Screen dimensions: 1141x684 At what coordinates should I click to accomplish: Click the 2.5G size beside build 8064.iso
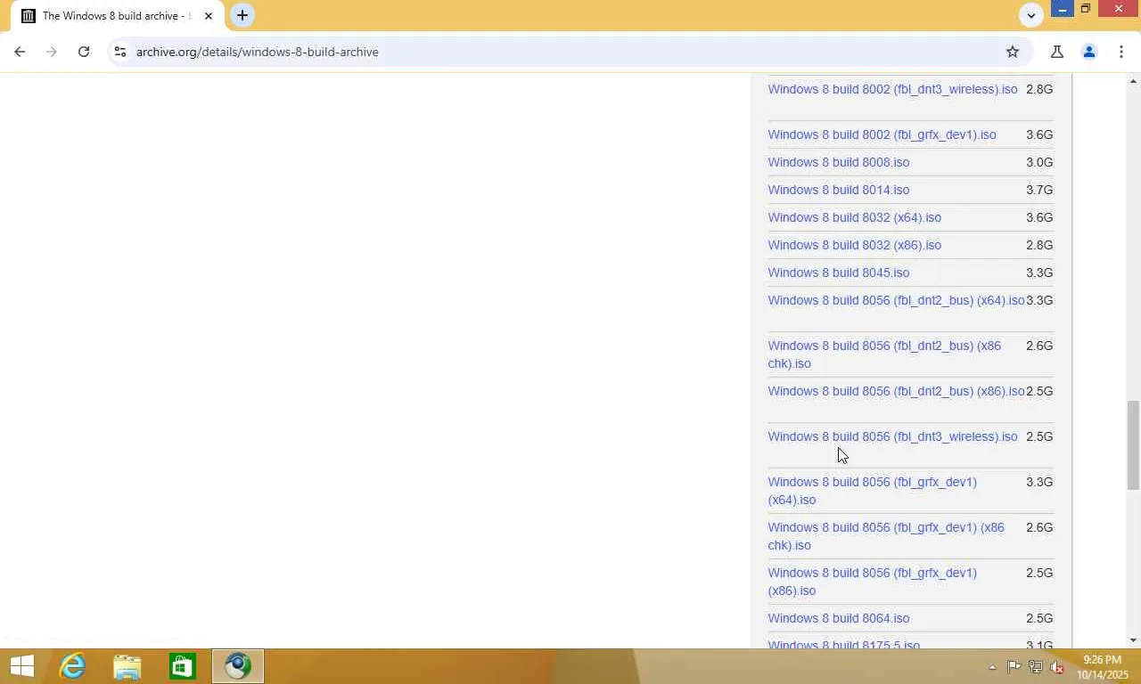pyautogui.click(x=1039, y=618)
